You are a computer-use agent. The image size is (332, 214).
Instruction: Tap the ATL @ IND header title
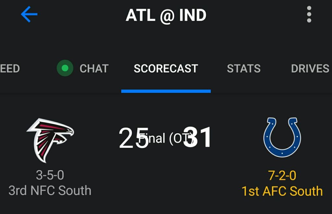click(166, 15)
